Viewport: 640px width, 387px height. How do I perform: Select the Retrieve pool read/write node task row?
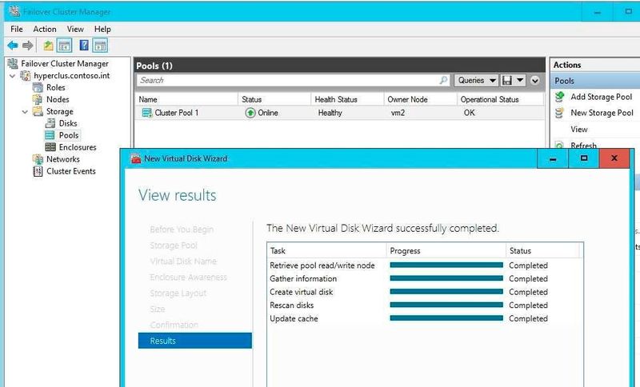click(x=425, y=265)
